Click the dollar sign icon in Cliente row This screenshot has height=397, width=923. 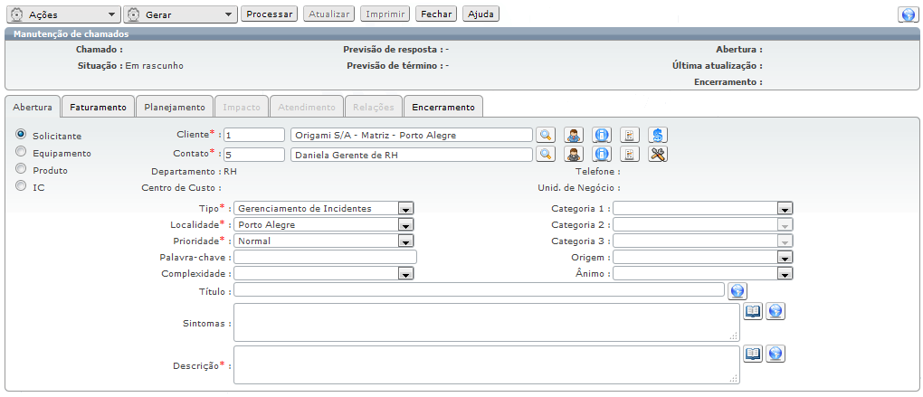click(658, 135)
